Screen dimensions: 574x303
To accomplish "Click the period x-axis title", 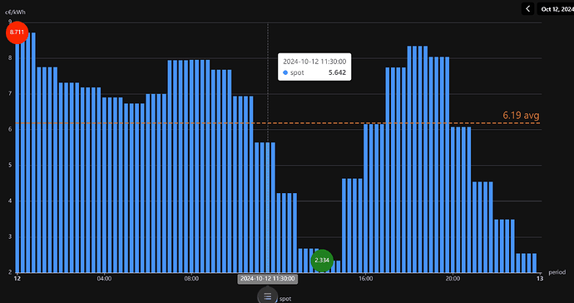I will [557, 272].
